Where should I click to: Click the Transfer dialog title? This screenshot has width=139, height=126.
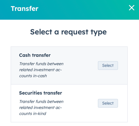tap(25, 8)
